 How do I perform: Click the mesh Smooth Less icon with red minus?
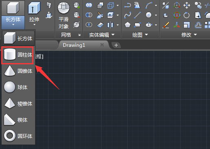tap(77, 15)
